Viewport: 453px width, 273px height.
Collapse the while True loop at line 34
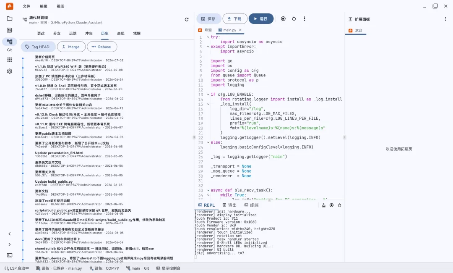(x=208, y=195)
